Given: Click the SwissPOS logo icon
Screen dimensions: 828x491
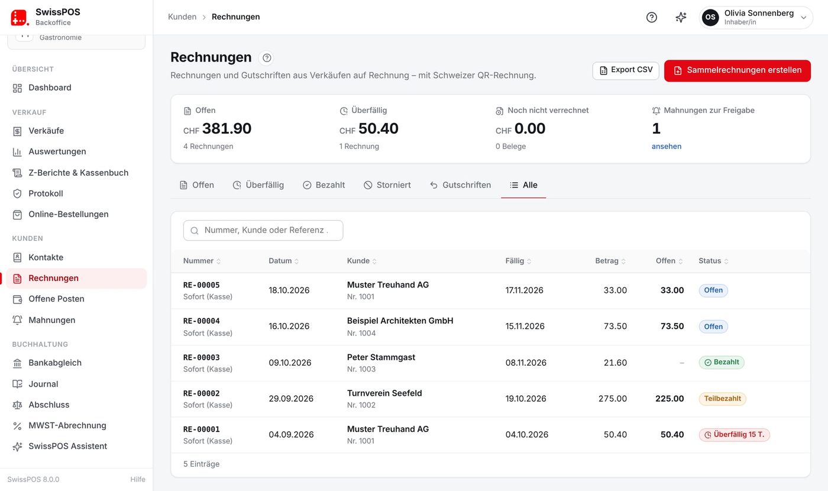Looking at the screenshot, I should (x=20, y=17).
